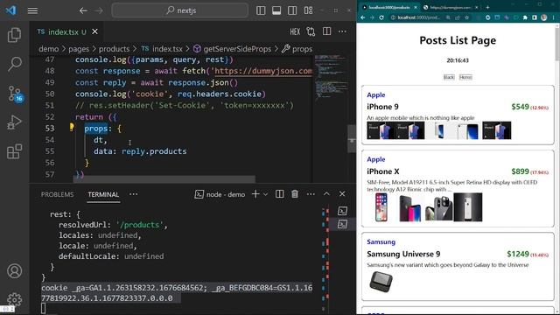560x315 pixels.
Task: Open changes compare icon in editor toolbar
Action: pos(311,31)
